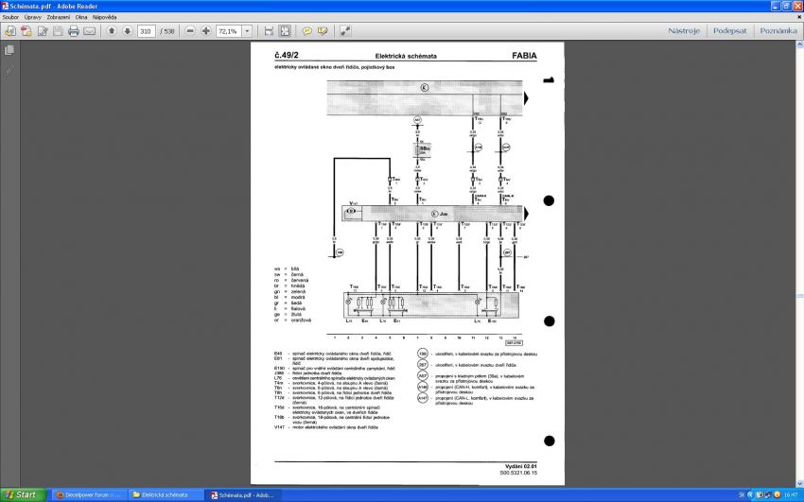Click the FABIA heading on page

tap(524, 56)
